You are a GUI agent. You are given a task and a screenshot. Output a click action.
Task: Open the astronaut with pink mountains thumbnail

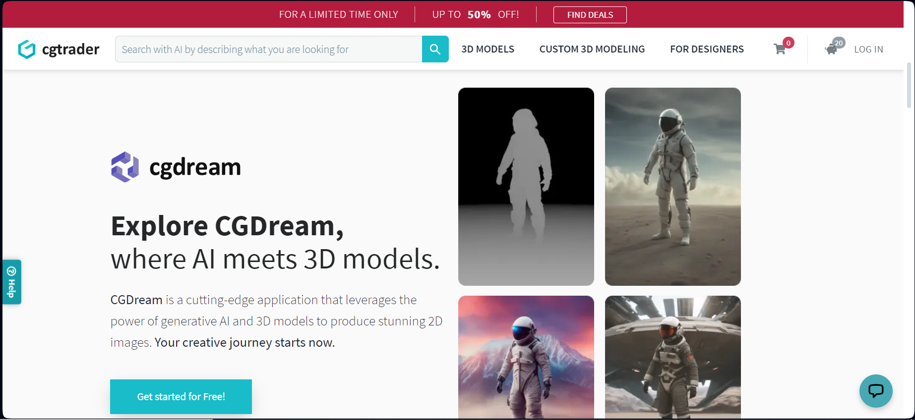click(526, 357)
